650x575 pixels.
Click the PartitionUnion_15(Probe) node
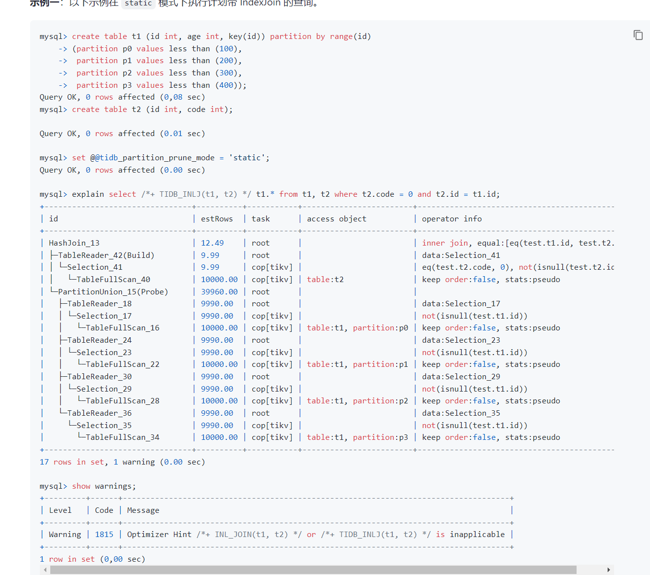click(x=113, y=292)
